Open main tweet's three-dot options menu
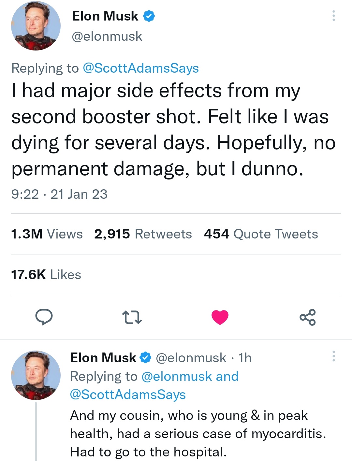 (333, 16)
